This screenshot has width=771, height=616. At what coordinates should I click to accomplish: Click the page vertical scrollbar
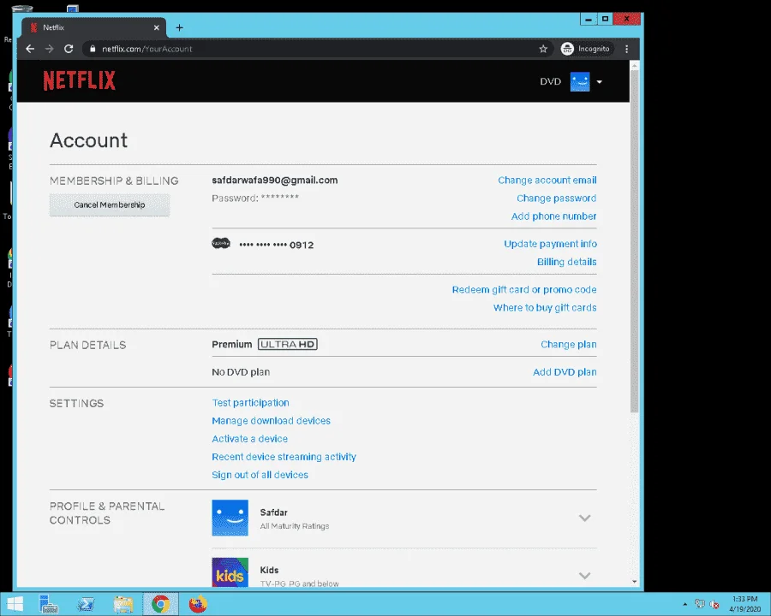point(634,240)
